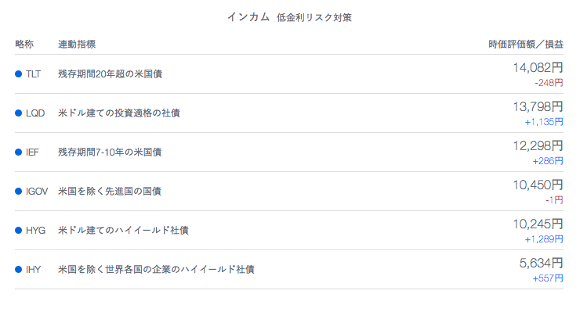Screen dimensions: 580x312
Task: Select the +1,289円 gain for HYG
Action: pyautogui.click(x=544, y=239)
